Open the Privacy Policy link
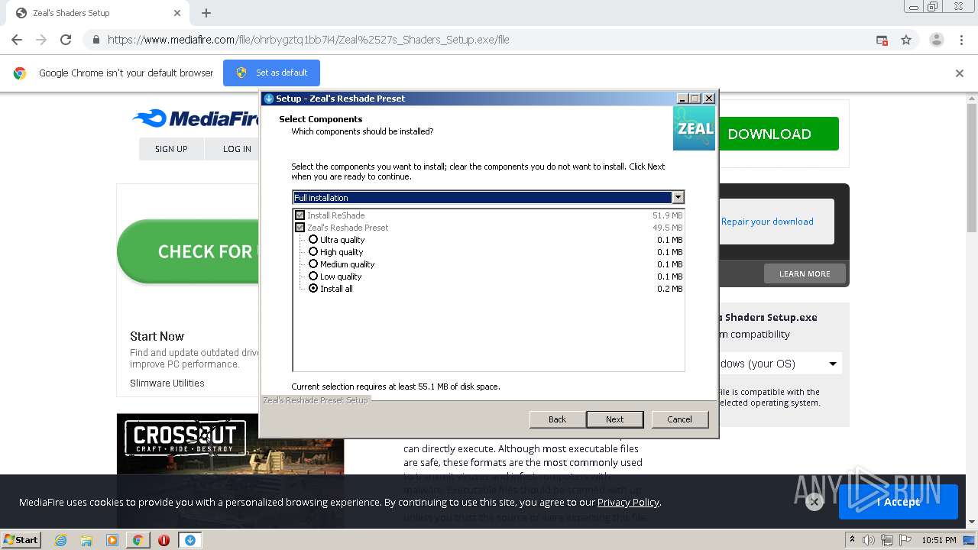The width and height of the screenshot is (978, 550). pyautogui.click(x=628, y=502)
